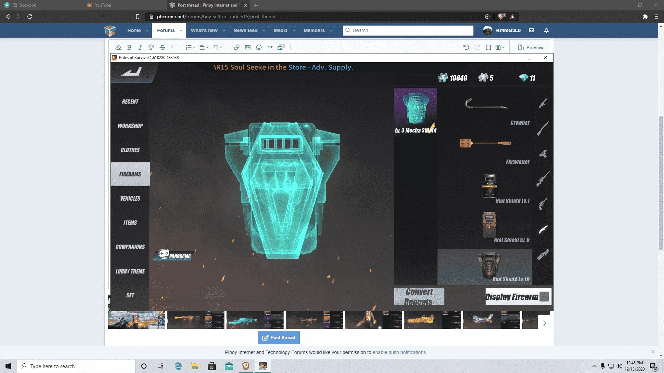Open the Workshop section in game
Viewport: 664px width, 373px height.
click(130, 126)
